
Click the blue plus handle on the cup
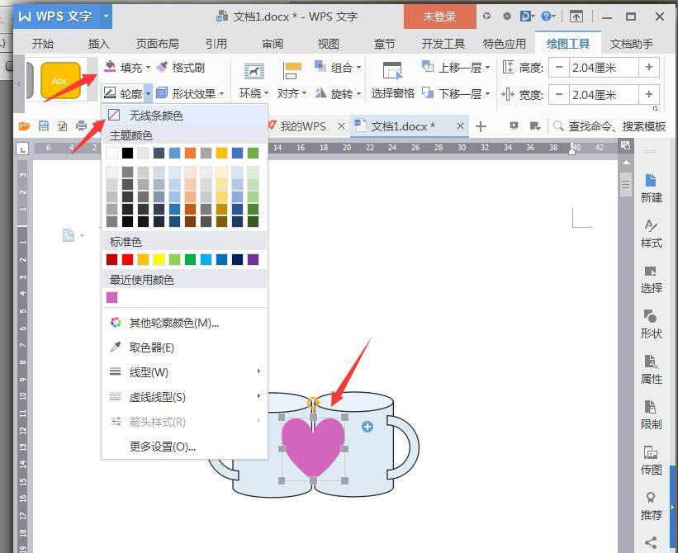(367, 427)
